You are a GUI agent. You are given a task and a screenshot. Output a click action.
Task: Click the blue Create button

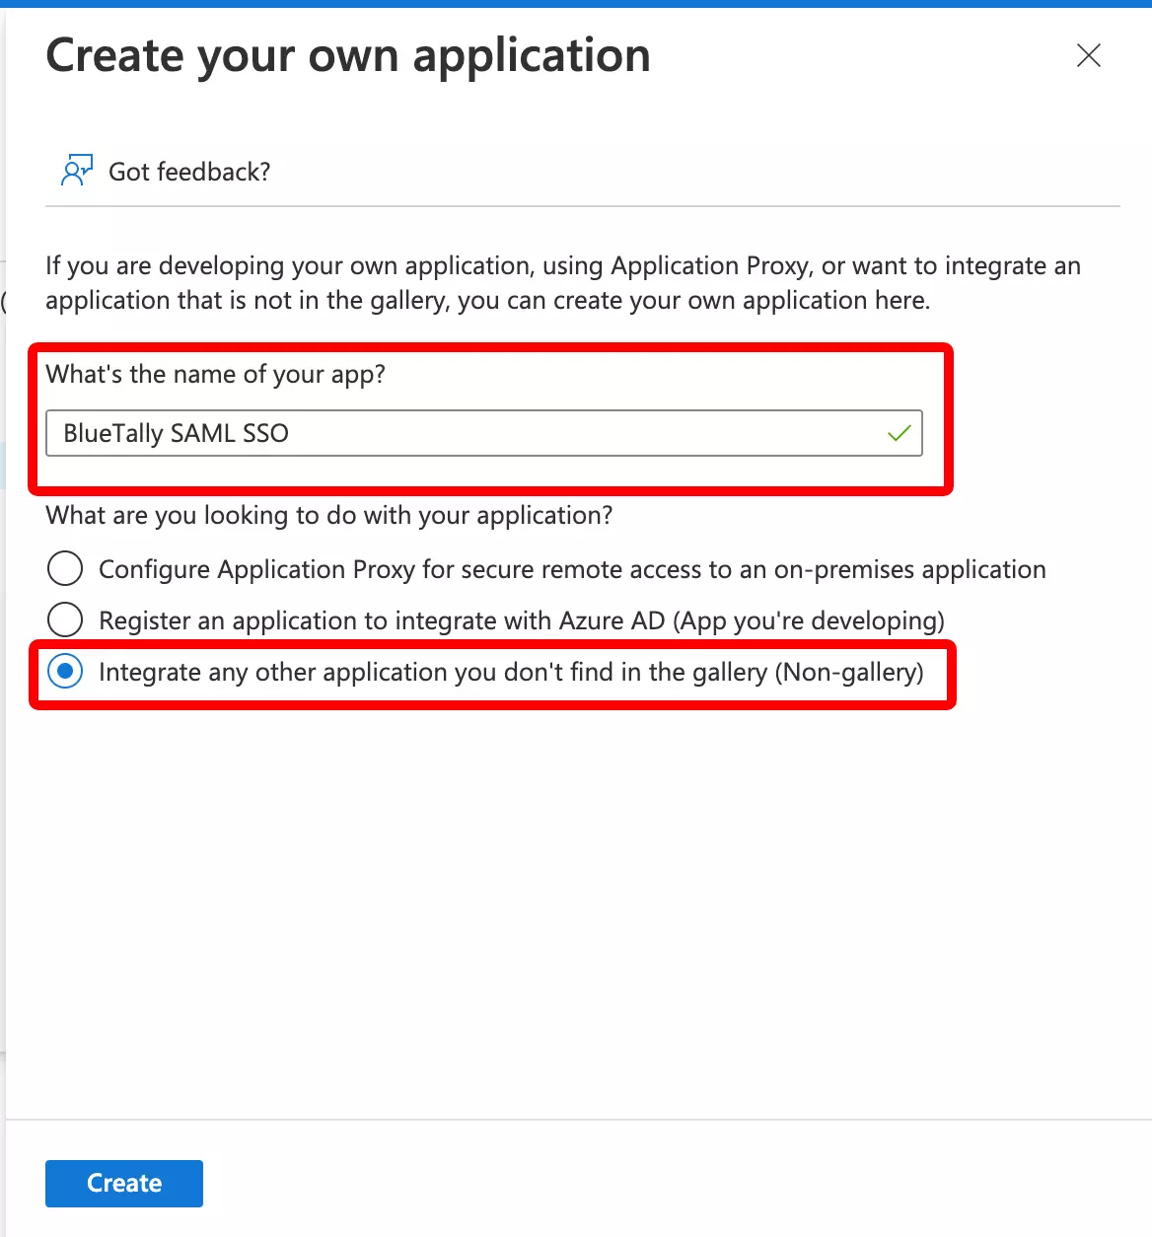124,1183
